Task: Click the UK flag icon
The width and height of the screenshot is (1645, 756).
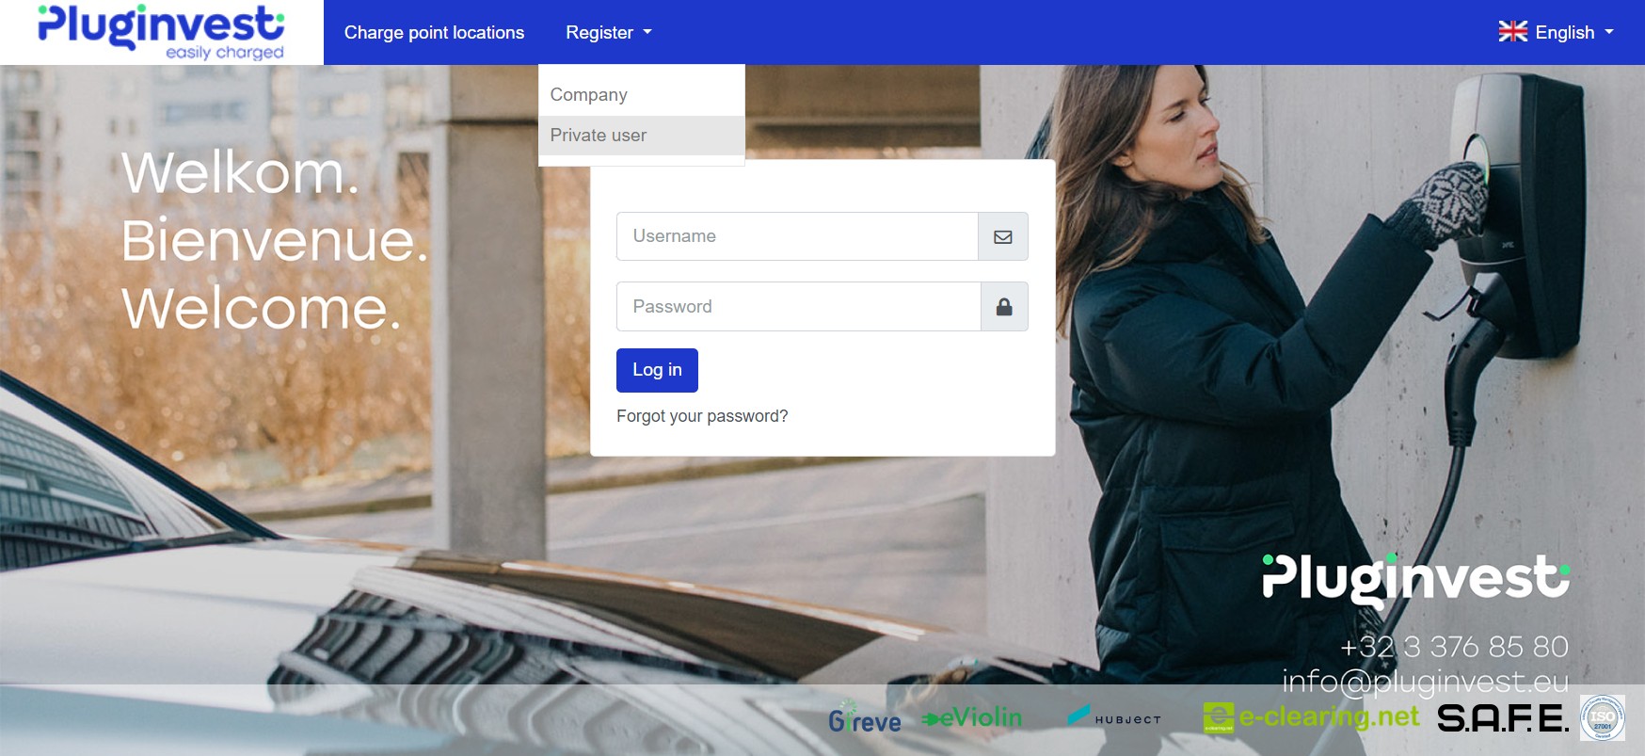Action: pyautogui.click(x=1512, y=32)
